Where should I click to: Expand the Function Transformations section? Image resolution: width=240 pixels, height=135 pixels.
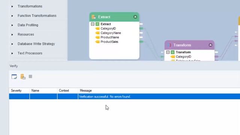[12, 16]
